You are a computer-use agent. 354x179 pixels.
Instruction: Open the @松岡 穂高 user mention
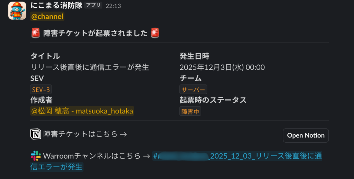click(x=82, y=111)
